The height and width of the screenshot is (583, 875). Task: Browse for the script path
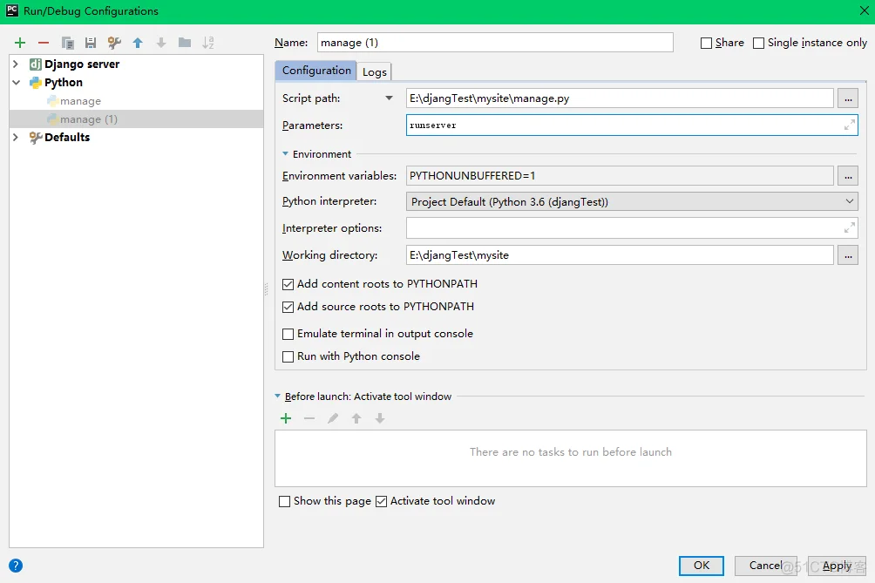click(x=848, y=98)
